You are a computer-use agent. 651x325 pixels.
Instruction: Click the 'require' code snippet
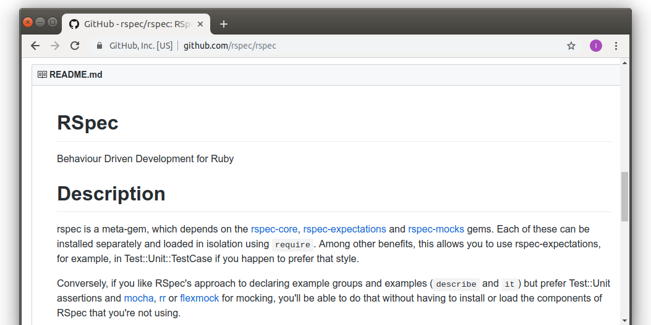292,245
